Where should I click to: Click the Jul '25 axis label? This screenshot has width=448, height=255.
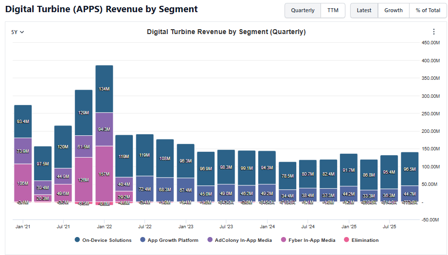[x=389, y=226]
